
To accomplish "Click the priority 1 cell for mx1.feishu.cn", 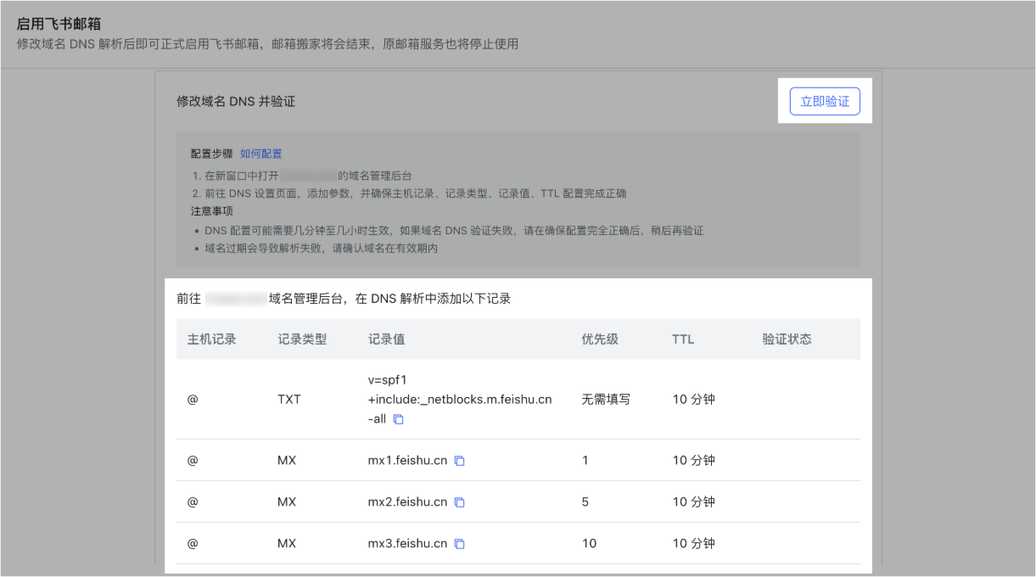I will [585, 461].
